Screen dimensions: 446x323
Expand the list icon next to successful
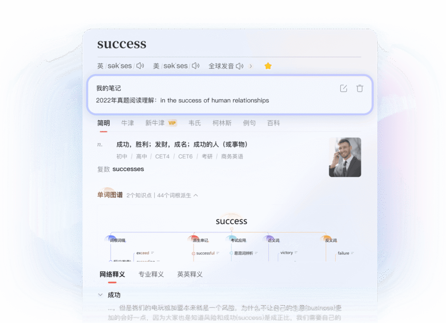[x=218, y=253]
